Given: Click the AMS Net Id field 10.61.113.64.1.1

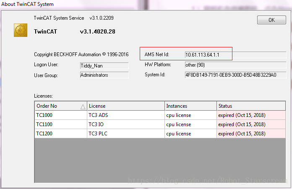Looking at the screenshot, I should pos(235,55).
